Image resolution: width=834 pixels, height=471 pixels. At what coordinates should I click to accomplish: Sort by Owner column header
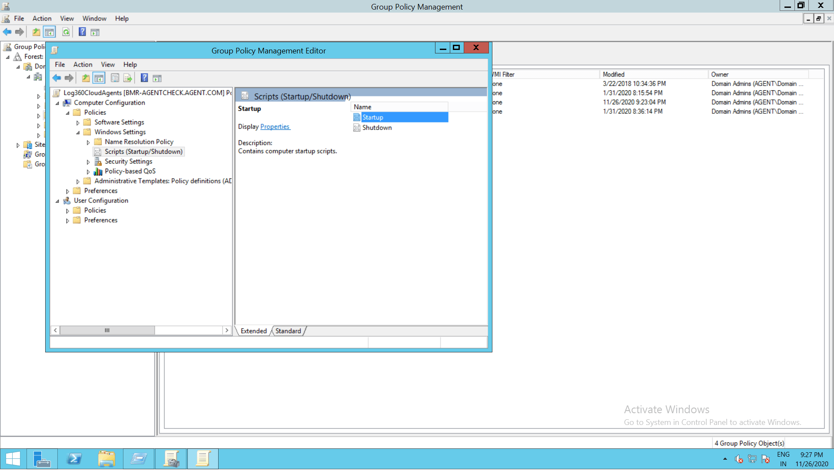758,74
